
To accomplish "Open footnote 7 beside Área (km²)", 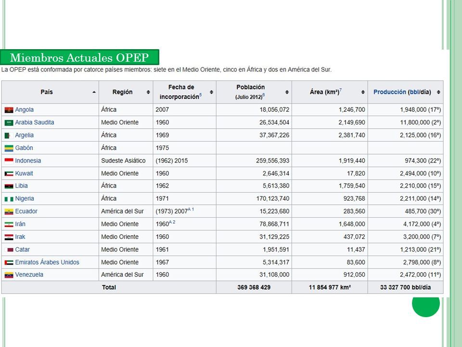I will (341, 90).
